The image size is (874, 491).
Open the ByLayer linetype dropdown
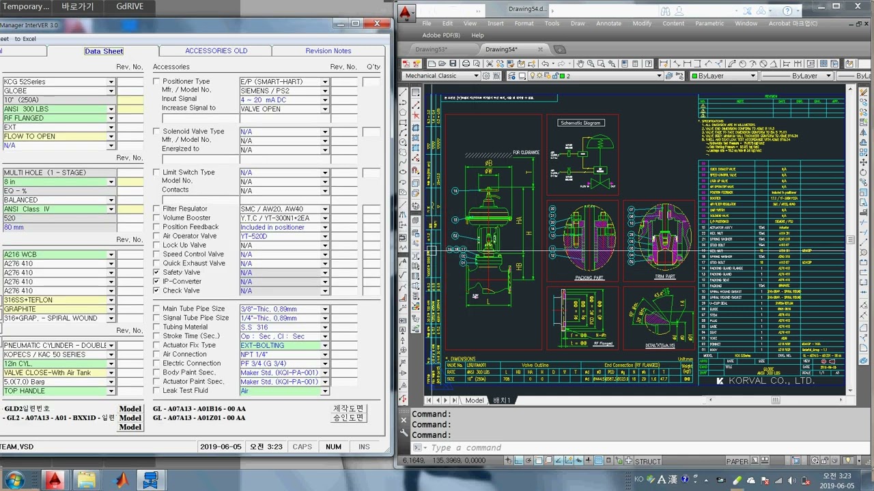[828, 76]
